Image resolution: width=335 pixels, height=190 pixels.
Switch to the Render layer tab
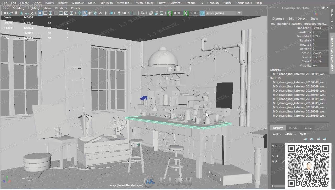tap(294, 128)
